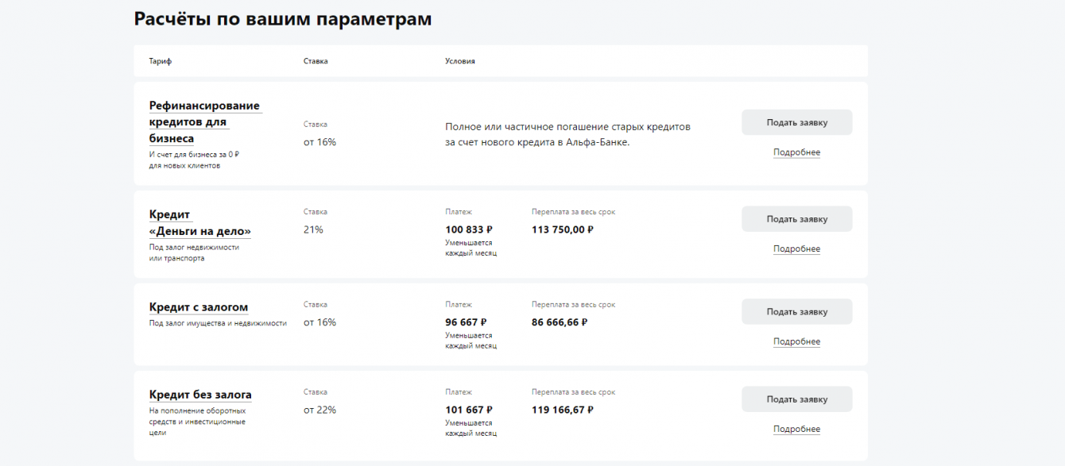Click the "от 22%" rate value
The width and height of the screenshot is (1065, 466).
(319, 410)
